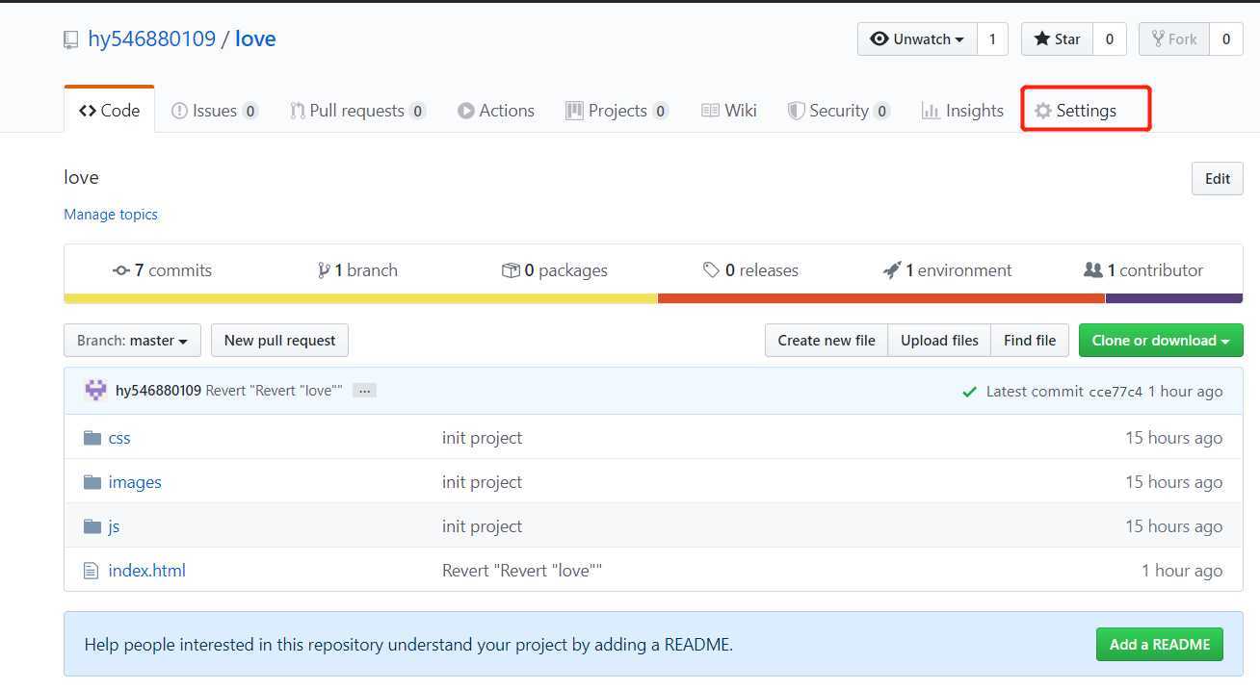Image resolution: width=1260 pixels, height=690 pixels.
Task: Open the 1 contributor link
Action: (x=1143, y=270)
